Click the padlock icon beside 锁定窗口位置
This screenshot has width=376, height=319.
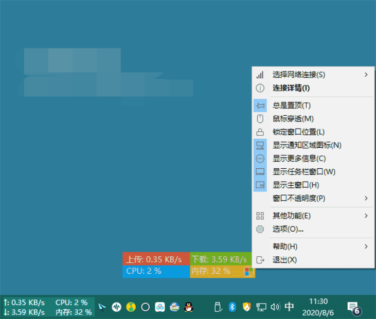[x=260, y=132]
